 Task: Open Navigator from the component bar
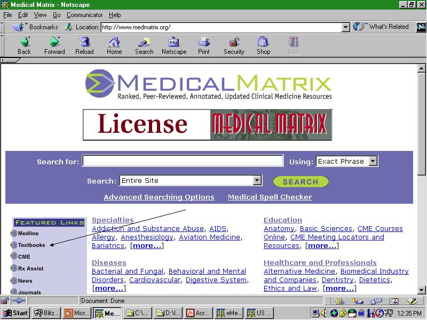[x=339, y=301]
